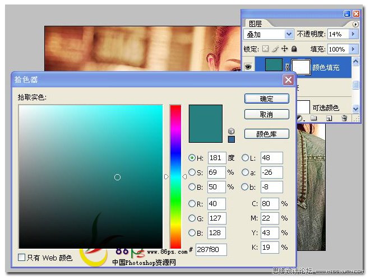
Task: Click the fill field showing 100%
Action: (x=339, y=49)
